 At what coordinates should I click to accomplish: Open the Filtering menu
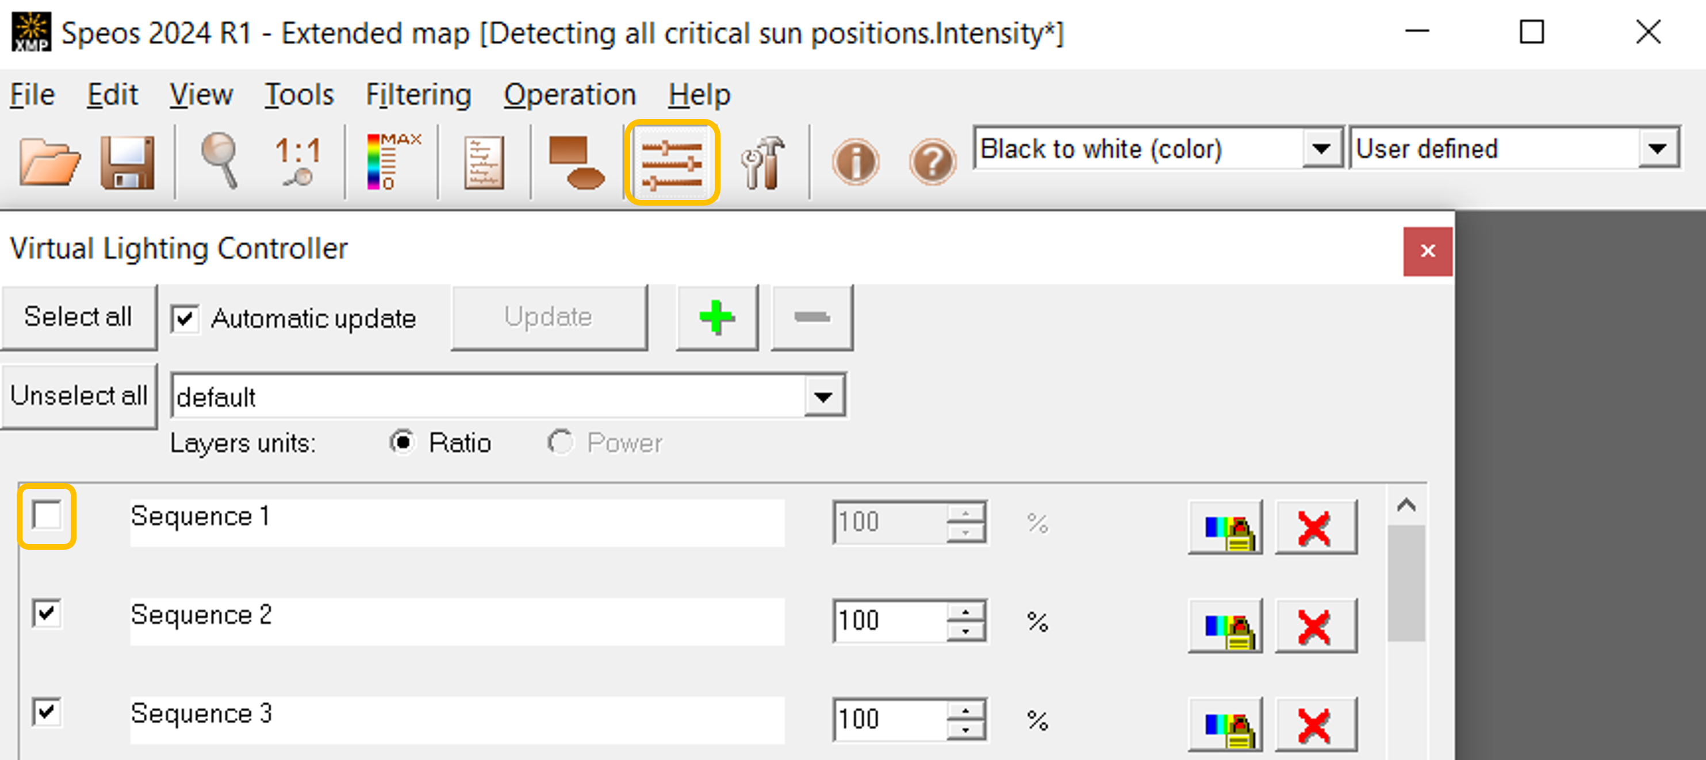click(419, 95)
